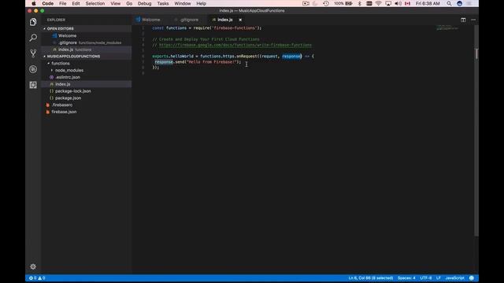Click the Canadian flag input source icon

tap(408, 3)
